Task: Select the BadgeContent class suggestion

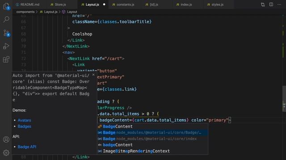Action: [152, 126]
